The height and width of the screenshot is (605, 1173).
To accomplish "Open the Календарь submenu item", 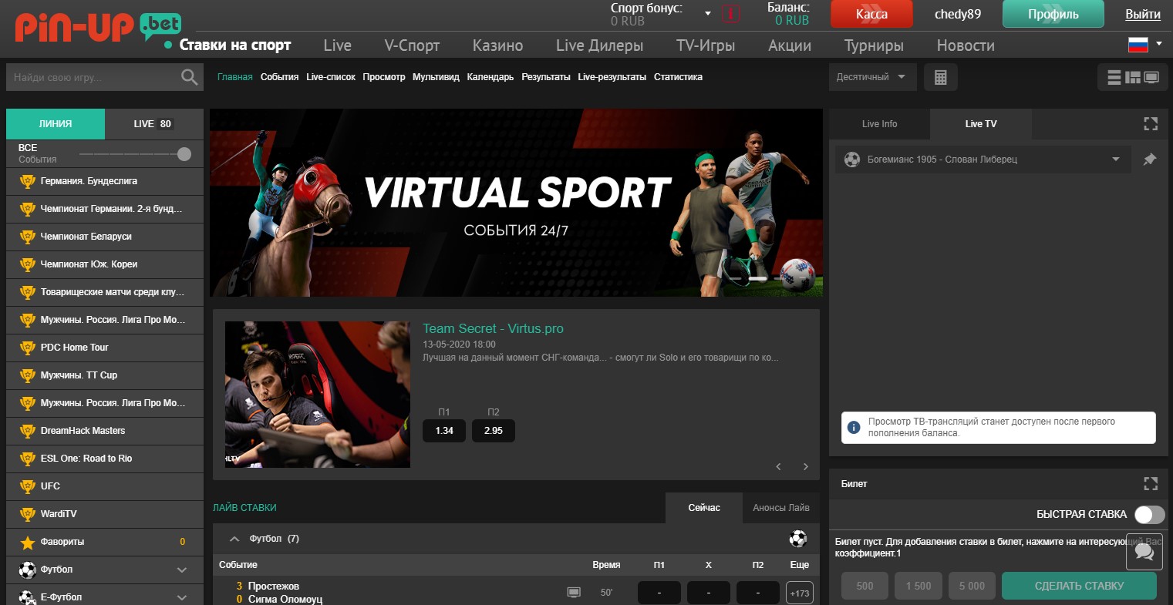I will pos(490,77).
